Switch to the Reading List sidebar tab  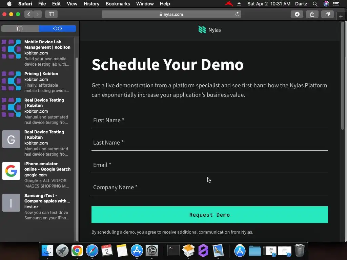58,28
